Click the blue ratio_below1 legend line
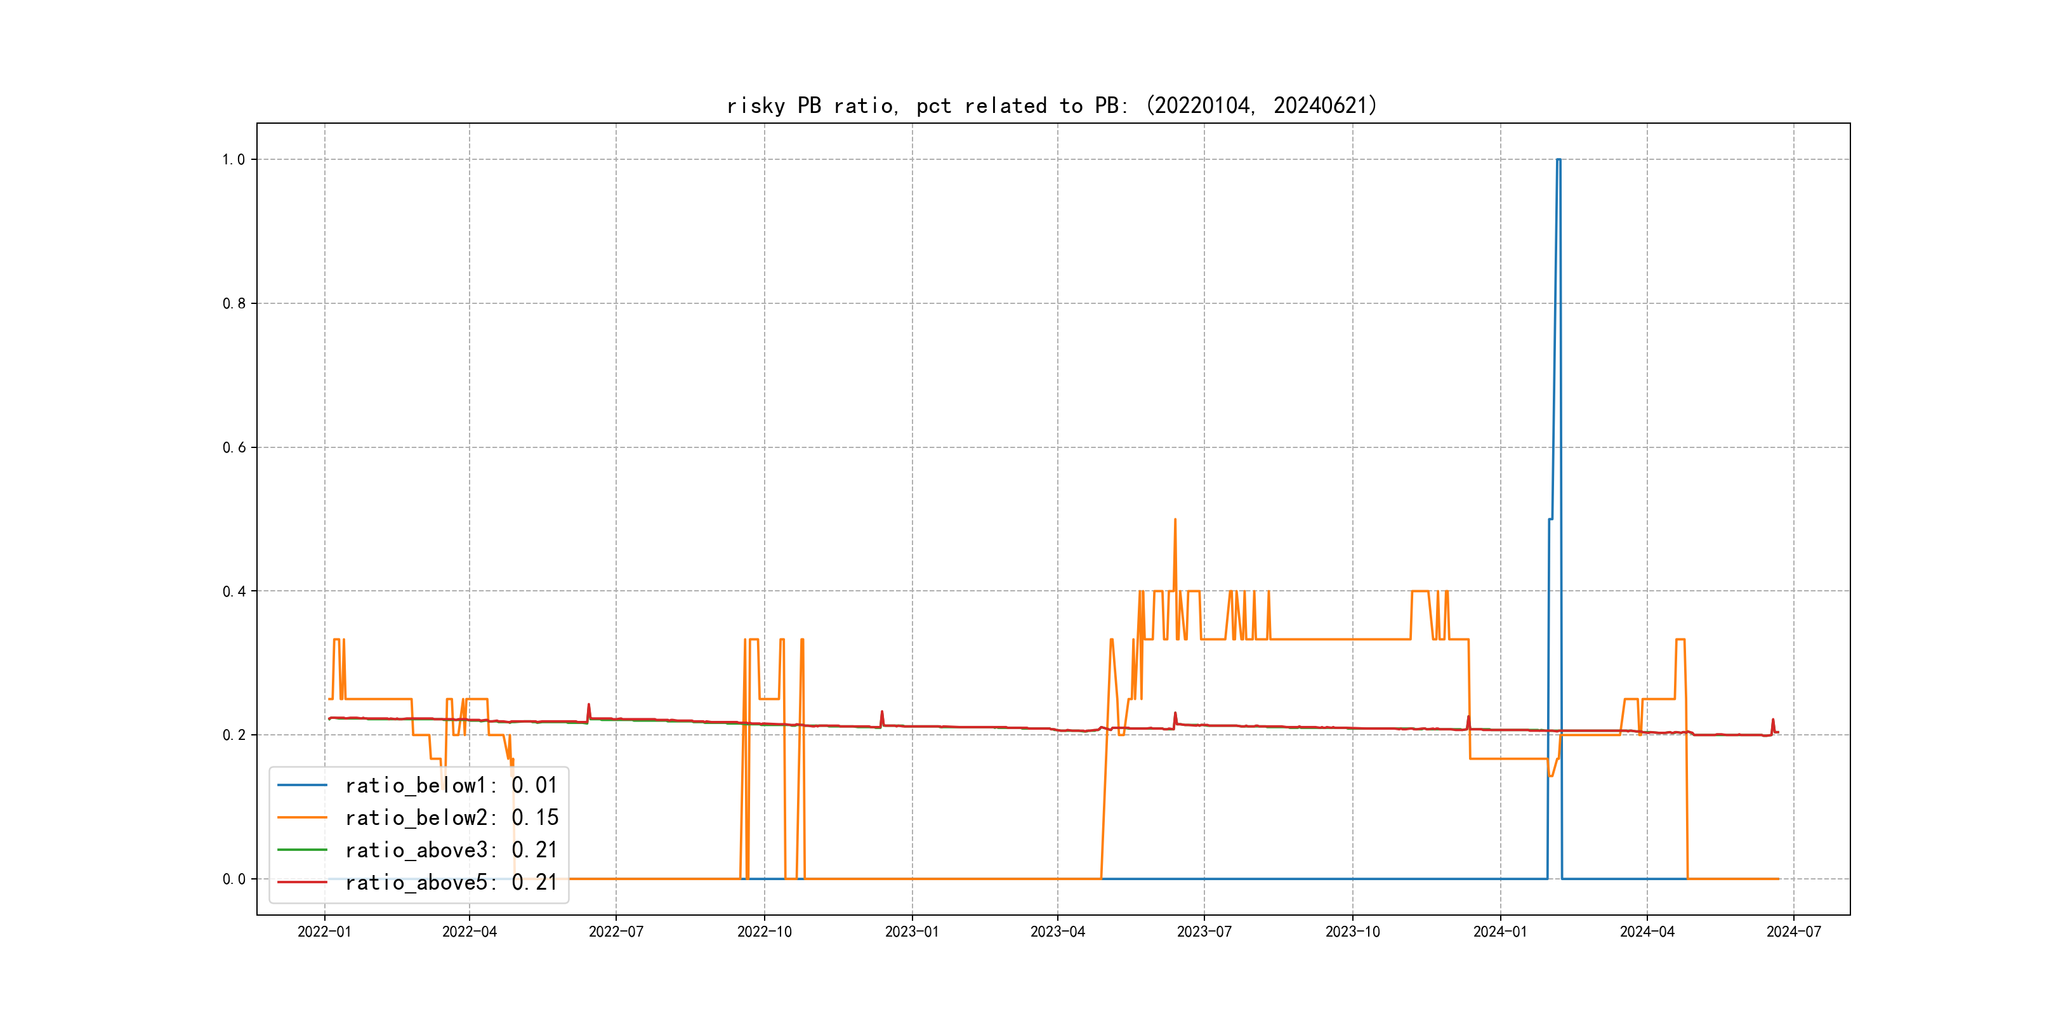The height and width of the screenshot is (1028, 2056). [x=301, y=786]
